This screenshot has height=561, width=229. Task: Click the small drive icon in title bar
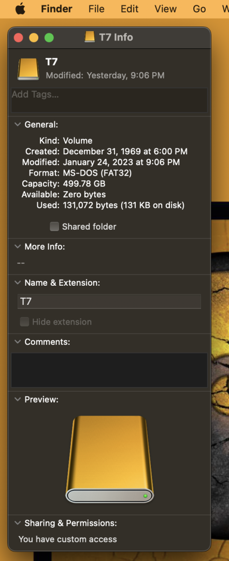[x=90, y=37]
